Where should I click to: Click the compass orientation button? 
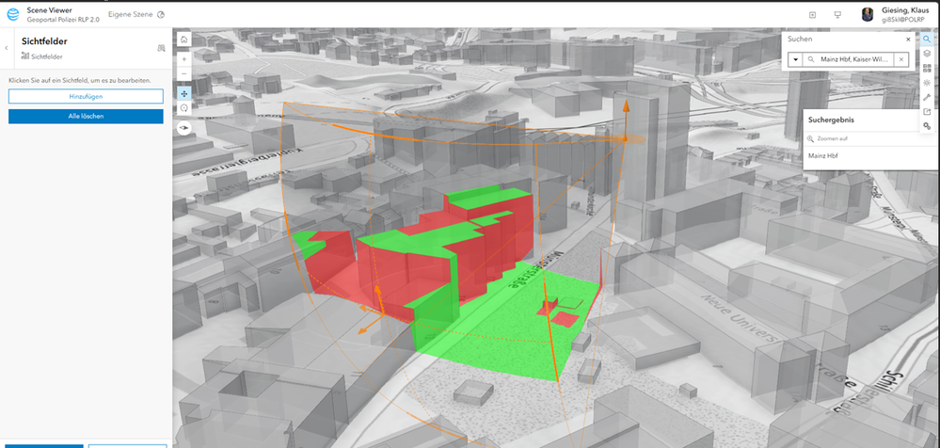[x=184, y=128]
